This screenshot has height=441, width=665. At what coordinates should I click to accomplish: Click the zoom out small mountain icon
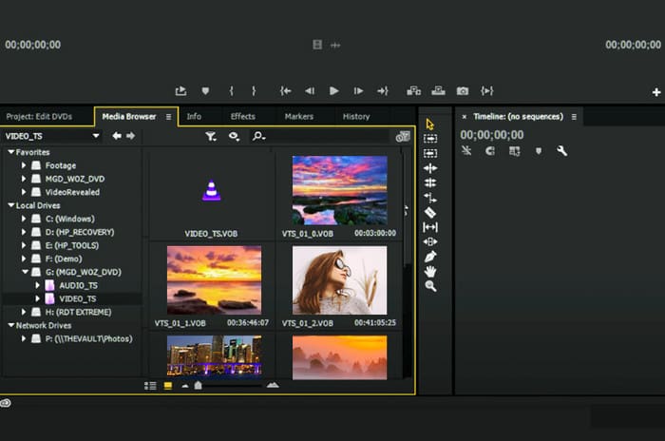click(185, 386)
